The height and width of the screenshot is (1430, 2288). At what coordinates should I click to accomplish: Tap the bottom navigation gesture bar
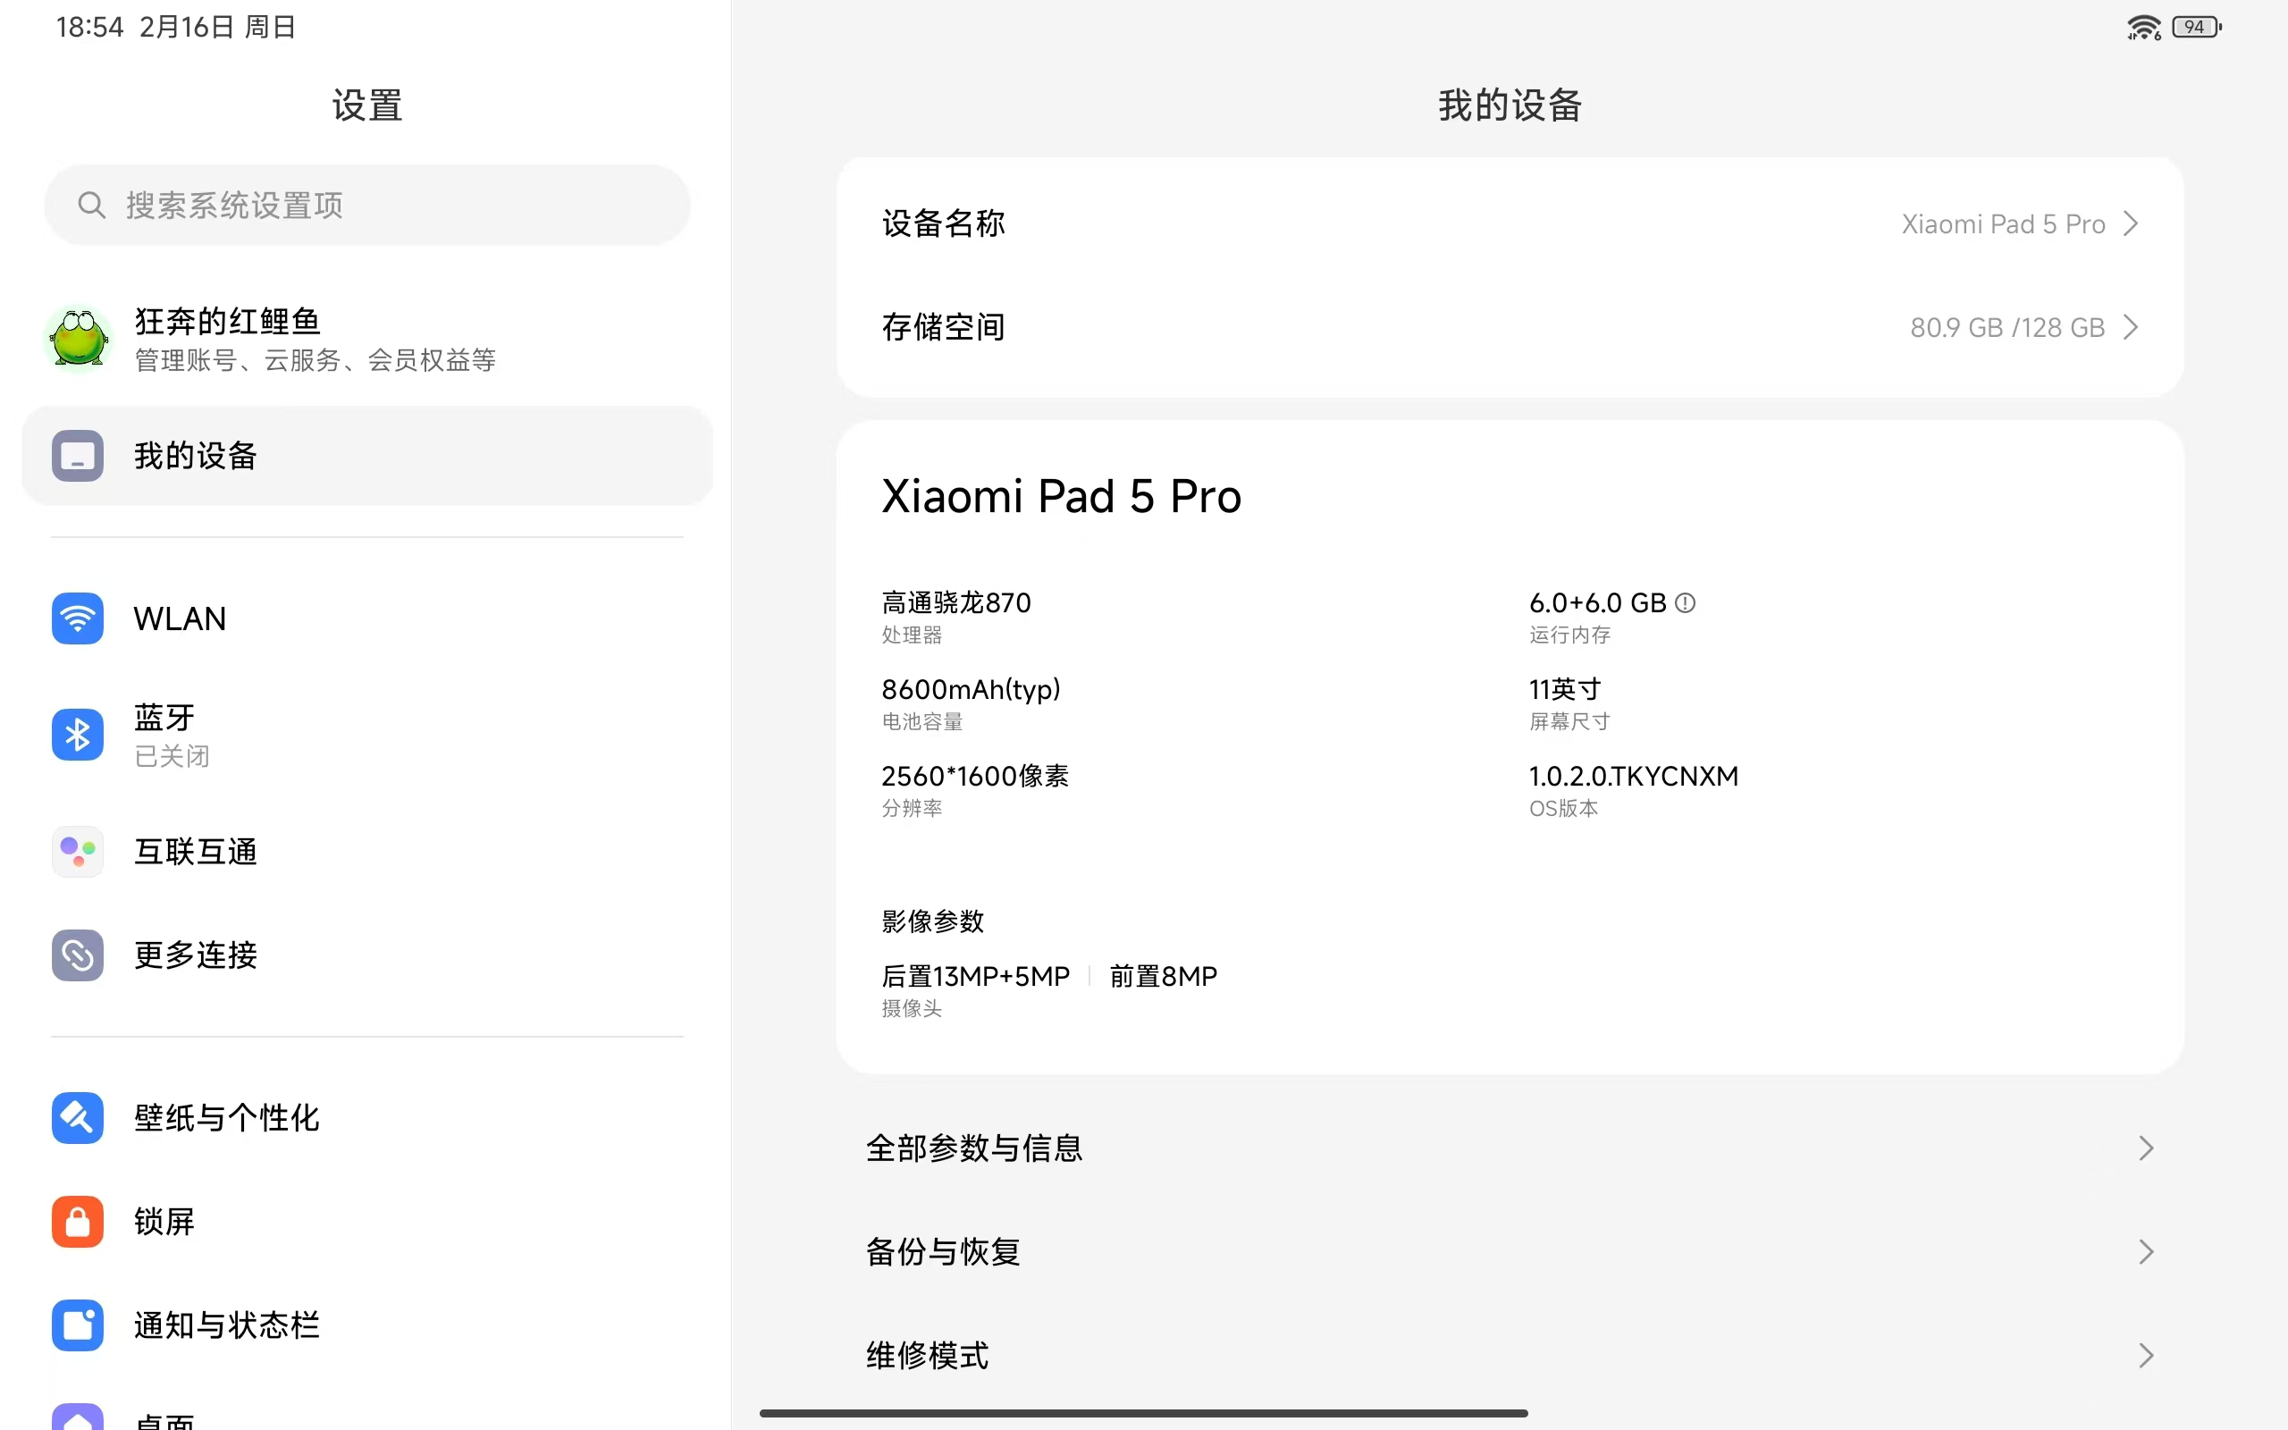coord(1144,1413)
